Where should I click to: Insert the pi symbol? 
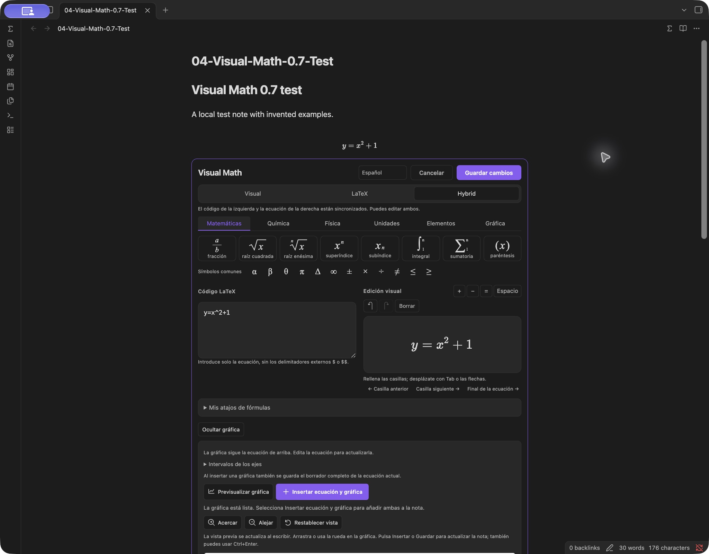(302, 272)
